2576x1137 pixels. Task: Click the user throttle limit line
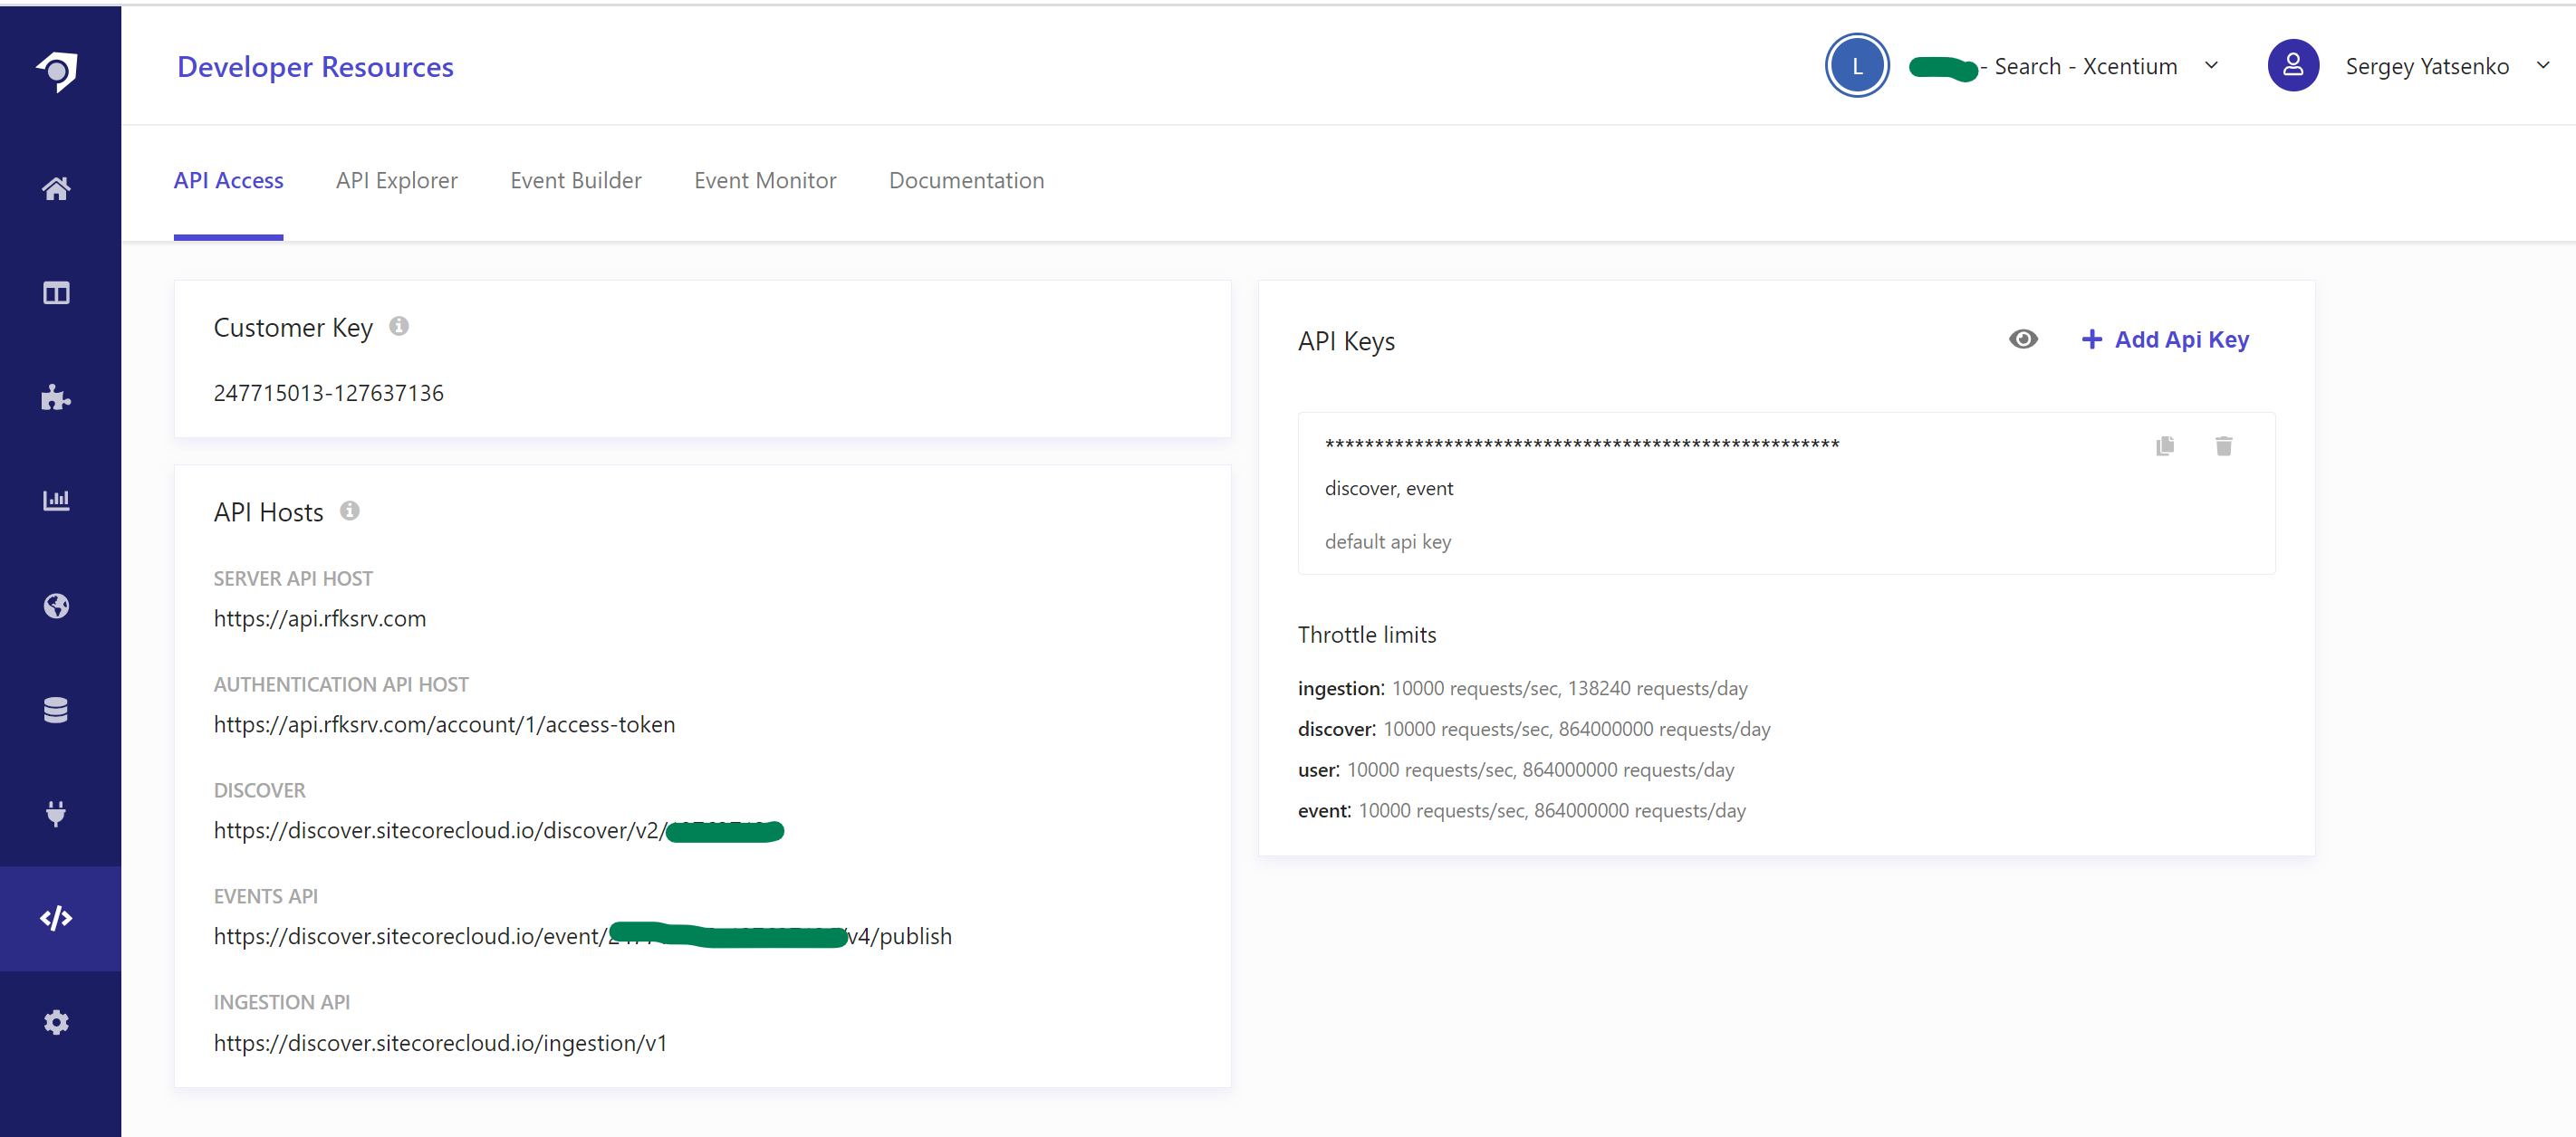(1516, 770)
